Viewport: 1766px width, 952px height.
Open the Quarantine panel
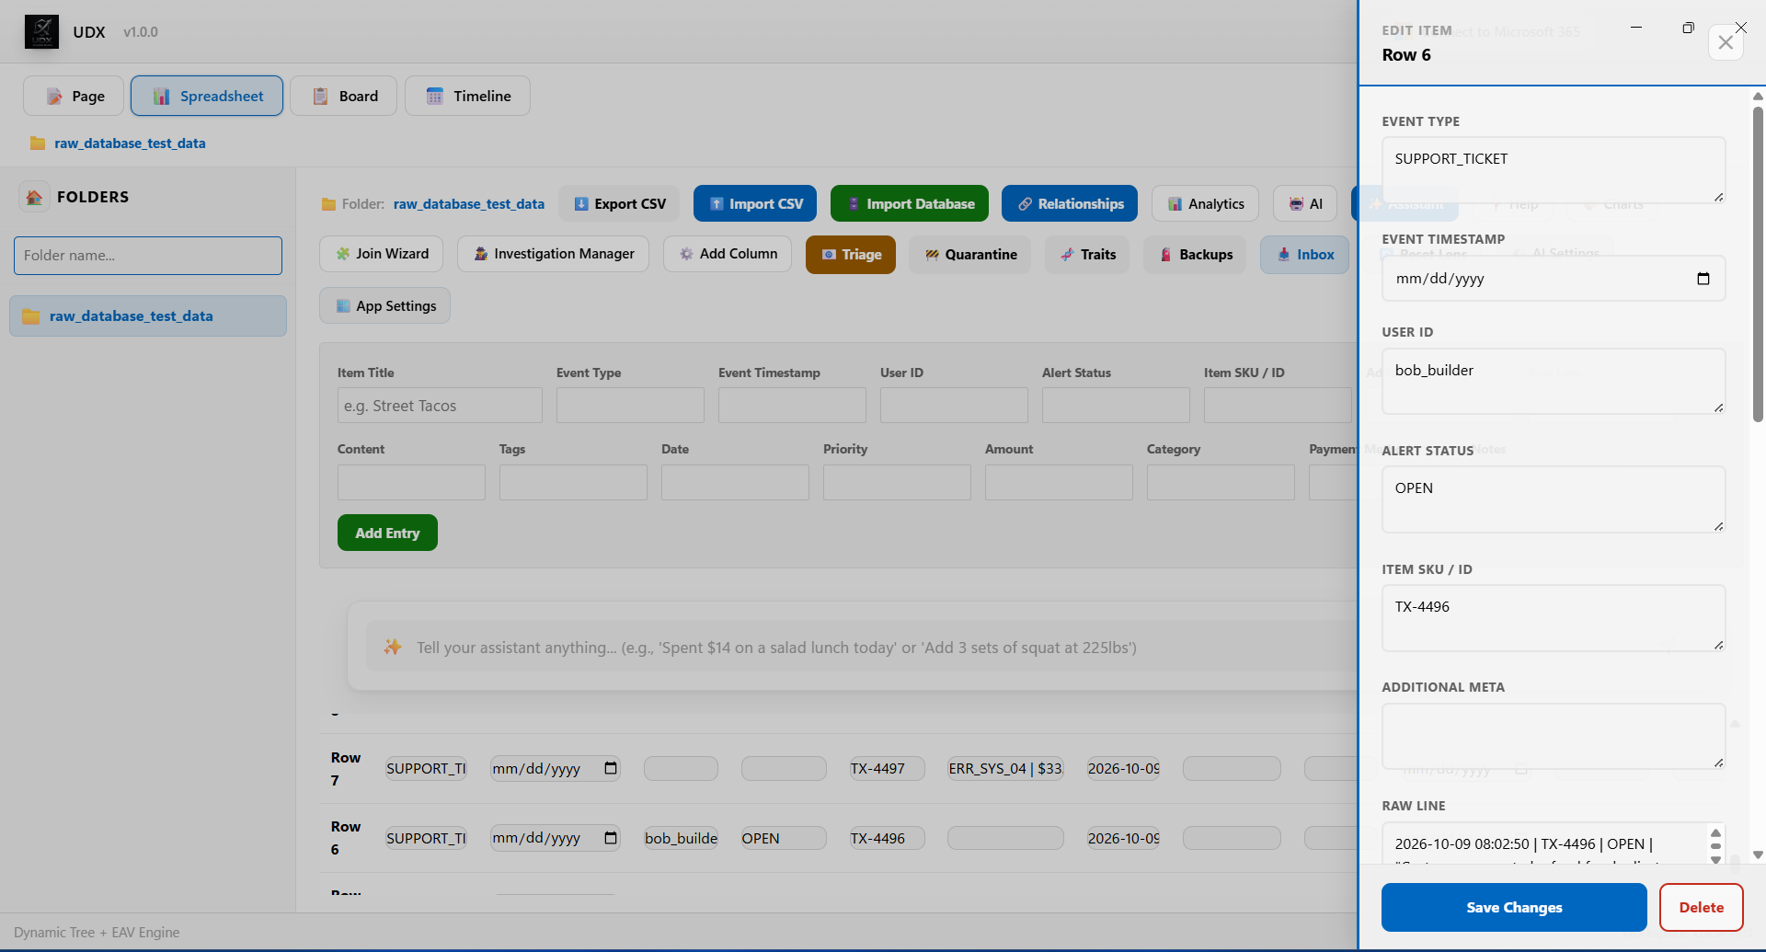point(970,255)
